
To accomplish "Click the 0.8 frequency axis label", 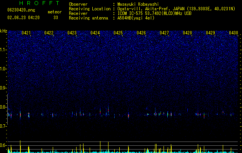I will pos(3,107).
